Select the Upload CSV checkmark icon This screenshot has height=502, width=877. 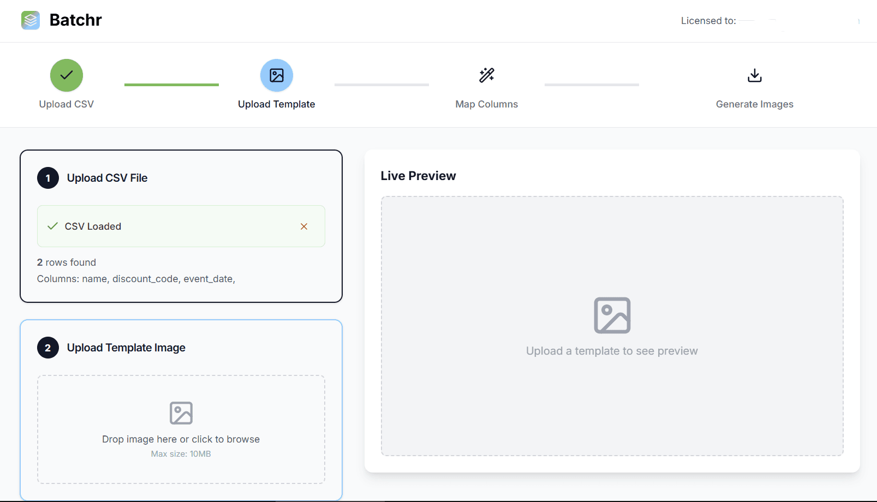click(x=66, y=75)
